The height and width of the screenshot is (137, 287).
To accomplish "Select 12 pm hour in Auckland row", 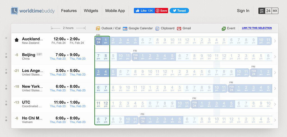I will tap(187, 41).
